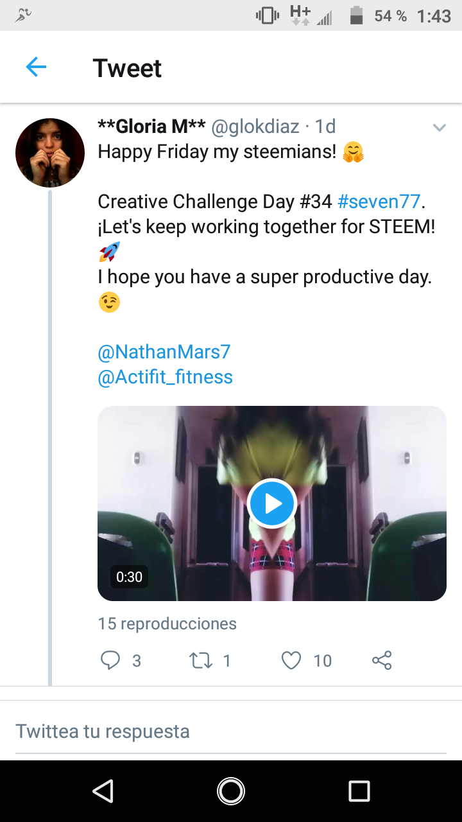
Task: Open the @NathanMars7 mention
Action: (164, 352)
